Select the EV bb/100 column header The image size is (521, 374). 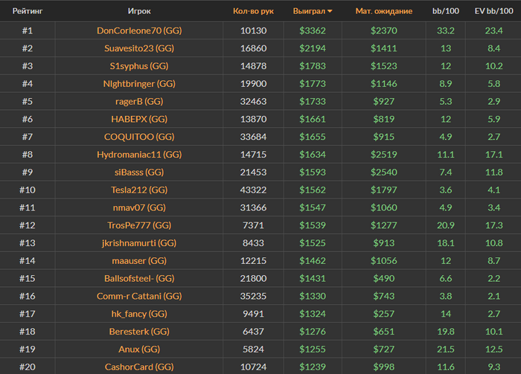tap(493, 11)
